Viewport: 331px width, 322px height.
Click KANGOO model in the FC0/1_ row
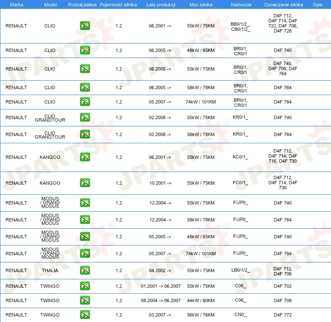(50, 183)
